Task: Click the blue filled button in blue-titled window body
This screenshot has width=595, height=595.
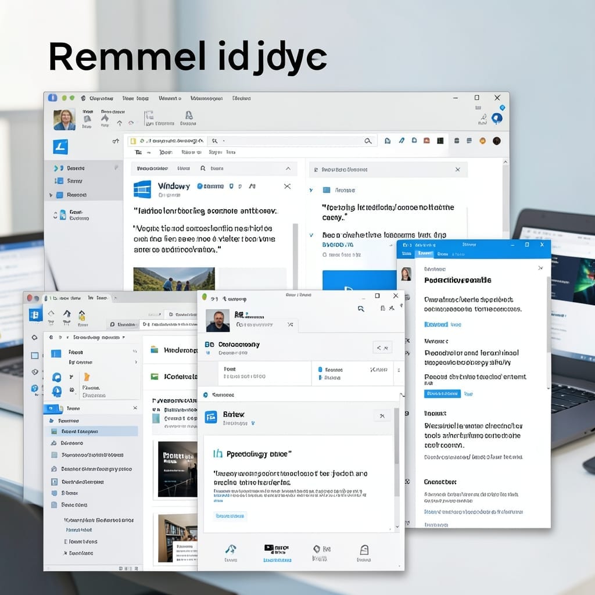Action: [x=442, y=393]
